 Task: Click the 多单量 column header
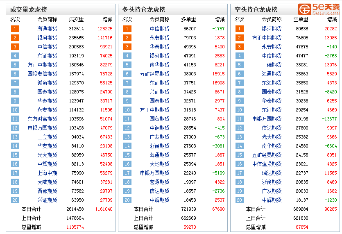pos(188,19)
